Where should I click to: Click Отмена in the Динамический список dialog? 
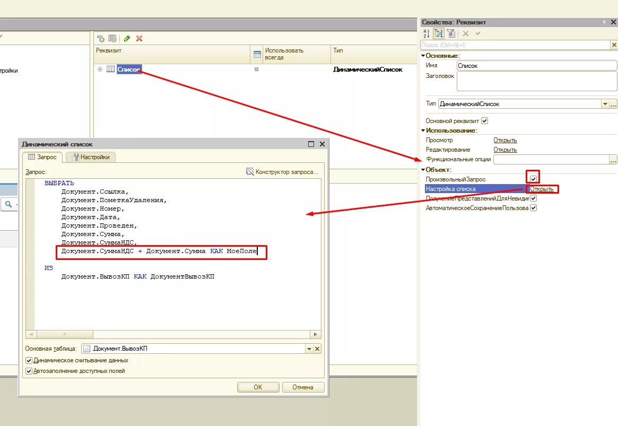point(303,387)
